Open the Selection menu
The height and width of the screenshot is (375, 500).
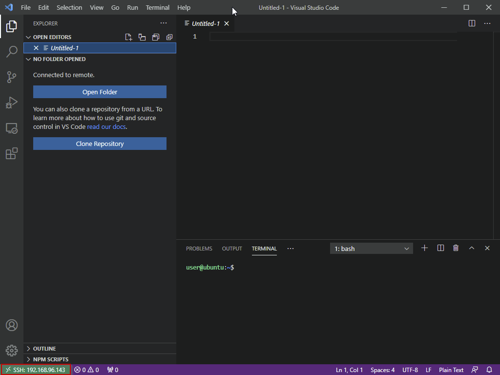pos(69,8)
